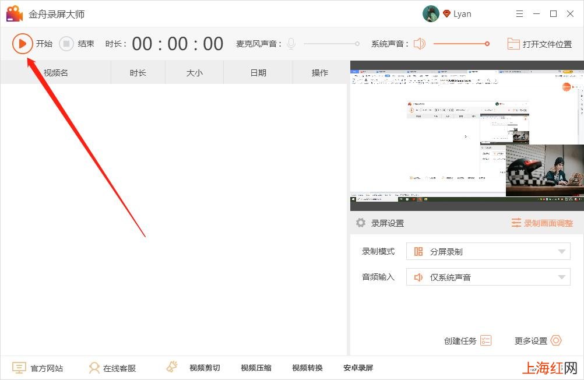Click the 音频输入 label

tap(378, 277)
